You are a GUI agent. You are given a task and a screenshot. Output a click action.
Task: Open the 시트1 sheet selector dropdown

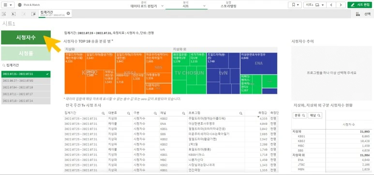pyautogui.click(x=315, y=5)
